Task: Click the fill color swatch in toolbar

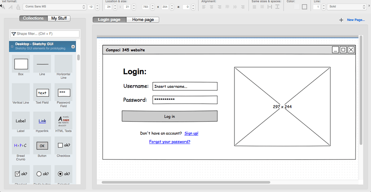Action: pos(297,7)
